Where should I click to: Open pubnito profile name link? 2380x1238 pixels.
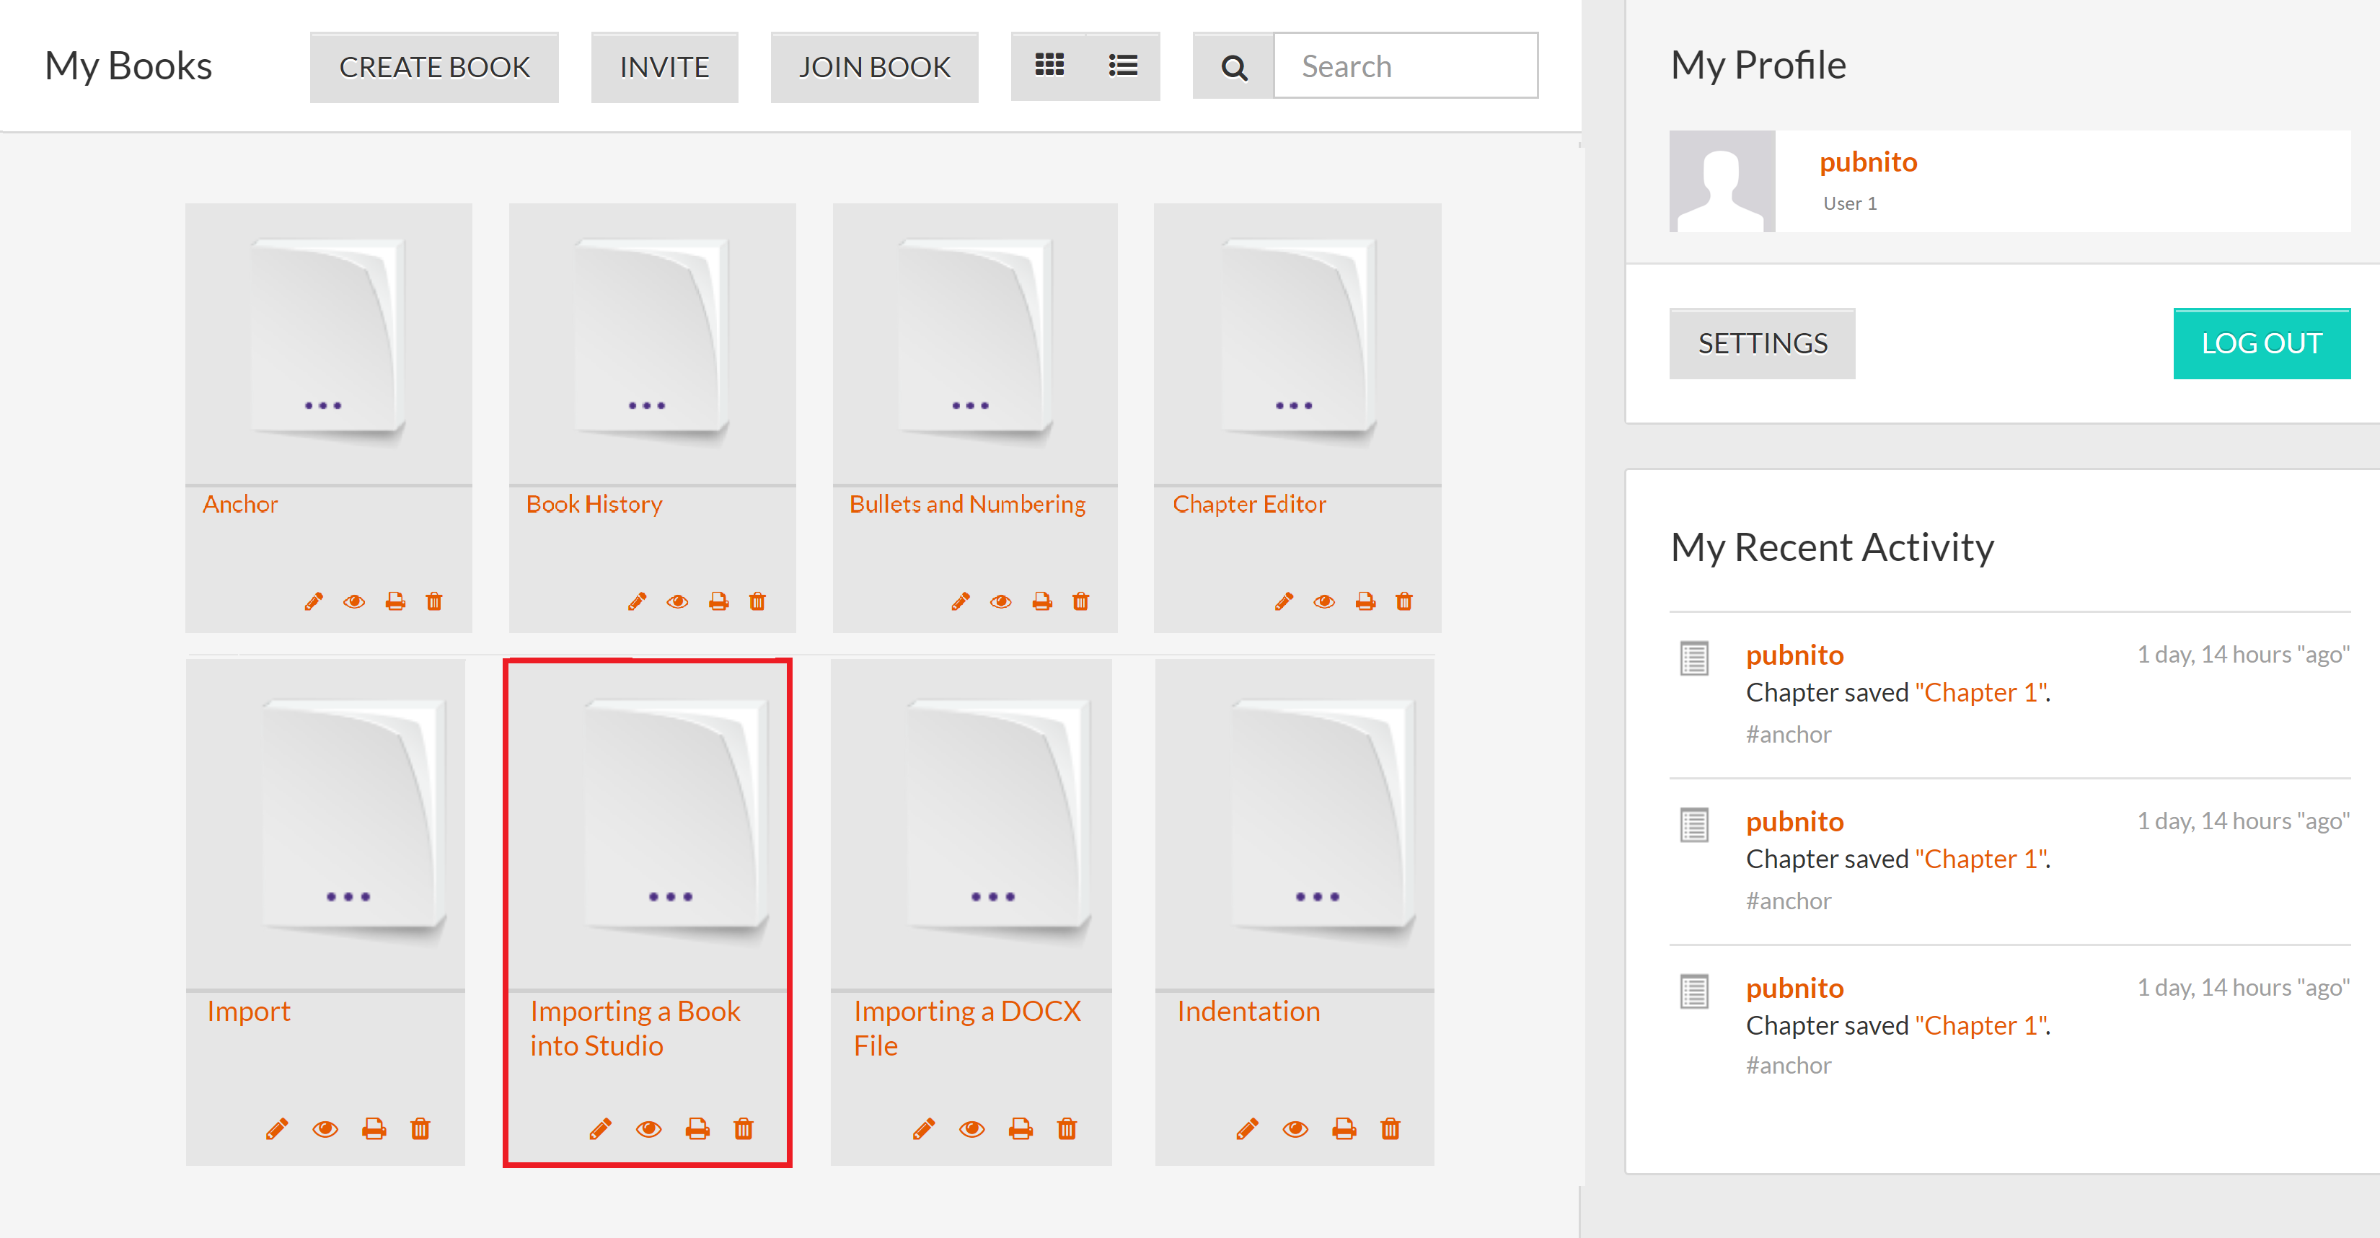click(x=1868, y=163)
